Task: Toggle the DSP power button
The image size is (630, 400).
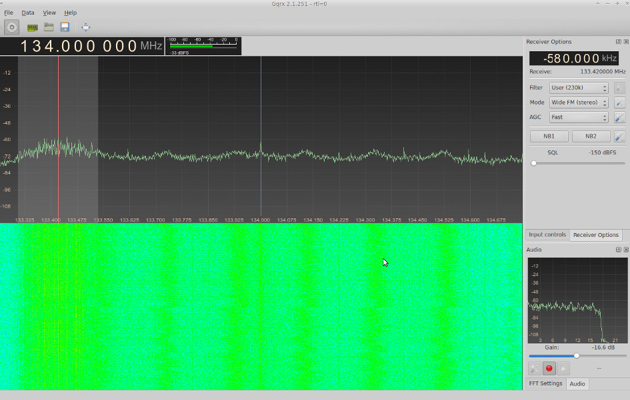Action: tap(11, 27)
